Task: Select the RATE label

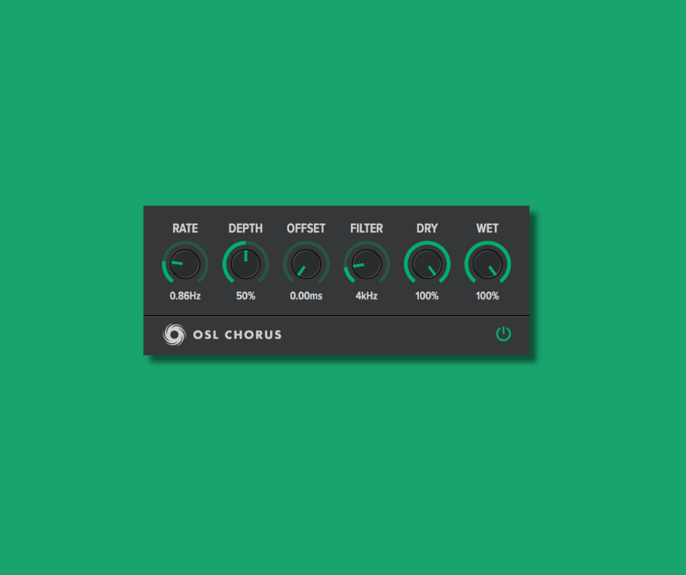Action: 185,228
